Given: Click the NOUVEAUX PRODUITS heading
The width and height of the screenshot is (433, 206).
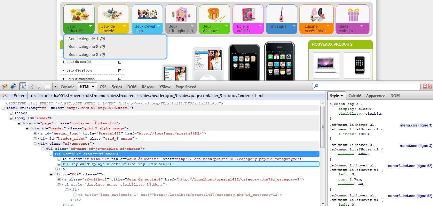Looking at the screenshot, I should [332, 44].
